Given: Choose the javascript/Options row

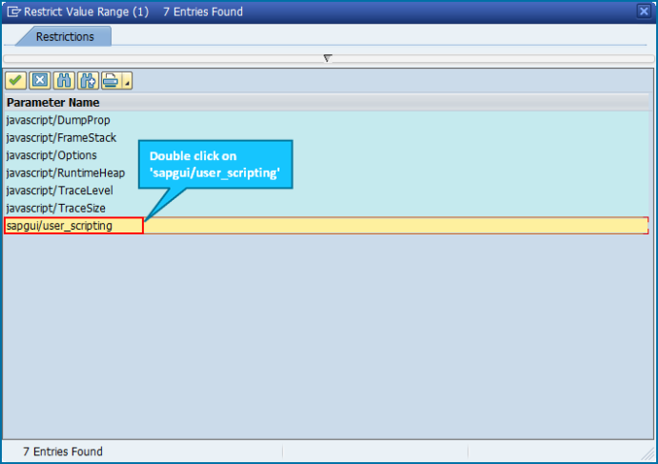Looking at the screenshot, I should point(326,155).
